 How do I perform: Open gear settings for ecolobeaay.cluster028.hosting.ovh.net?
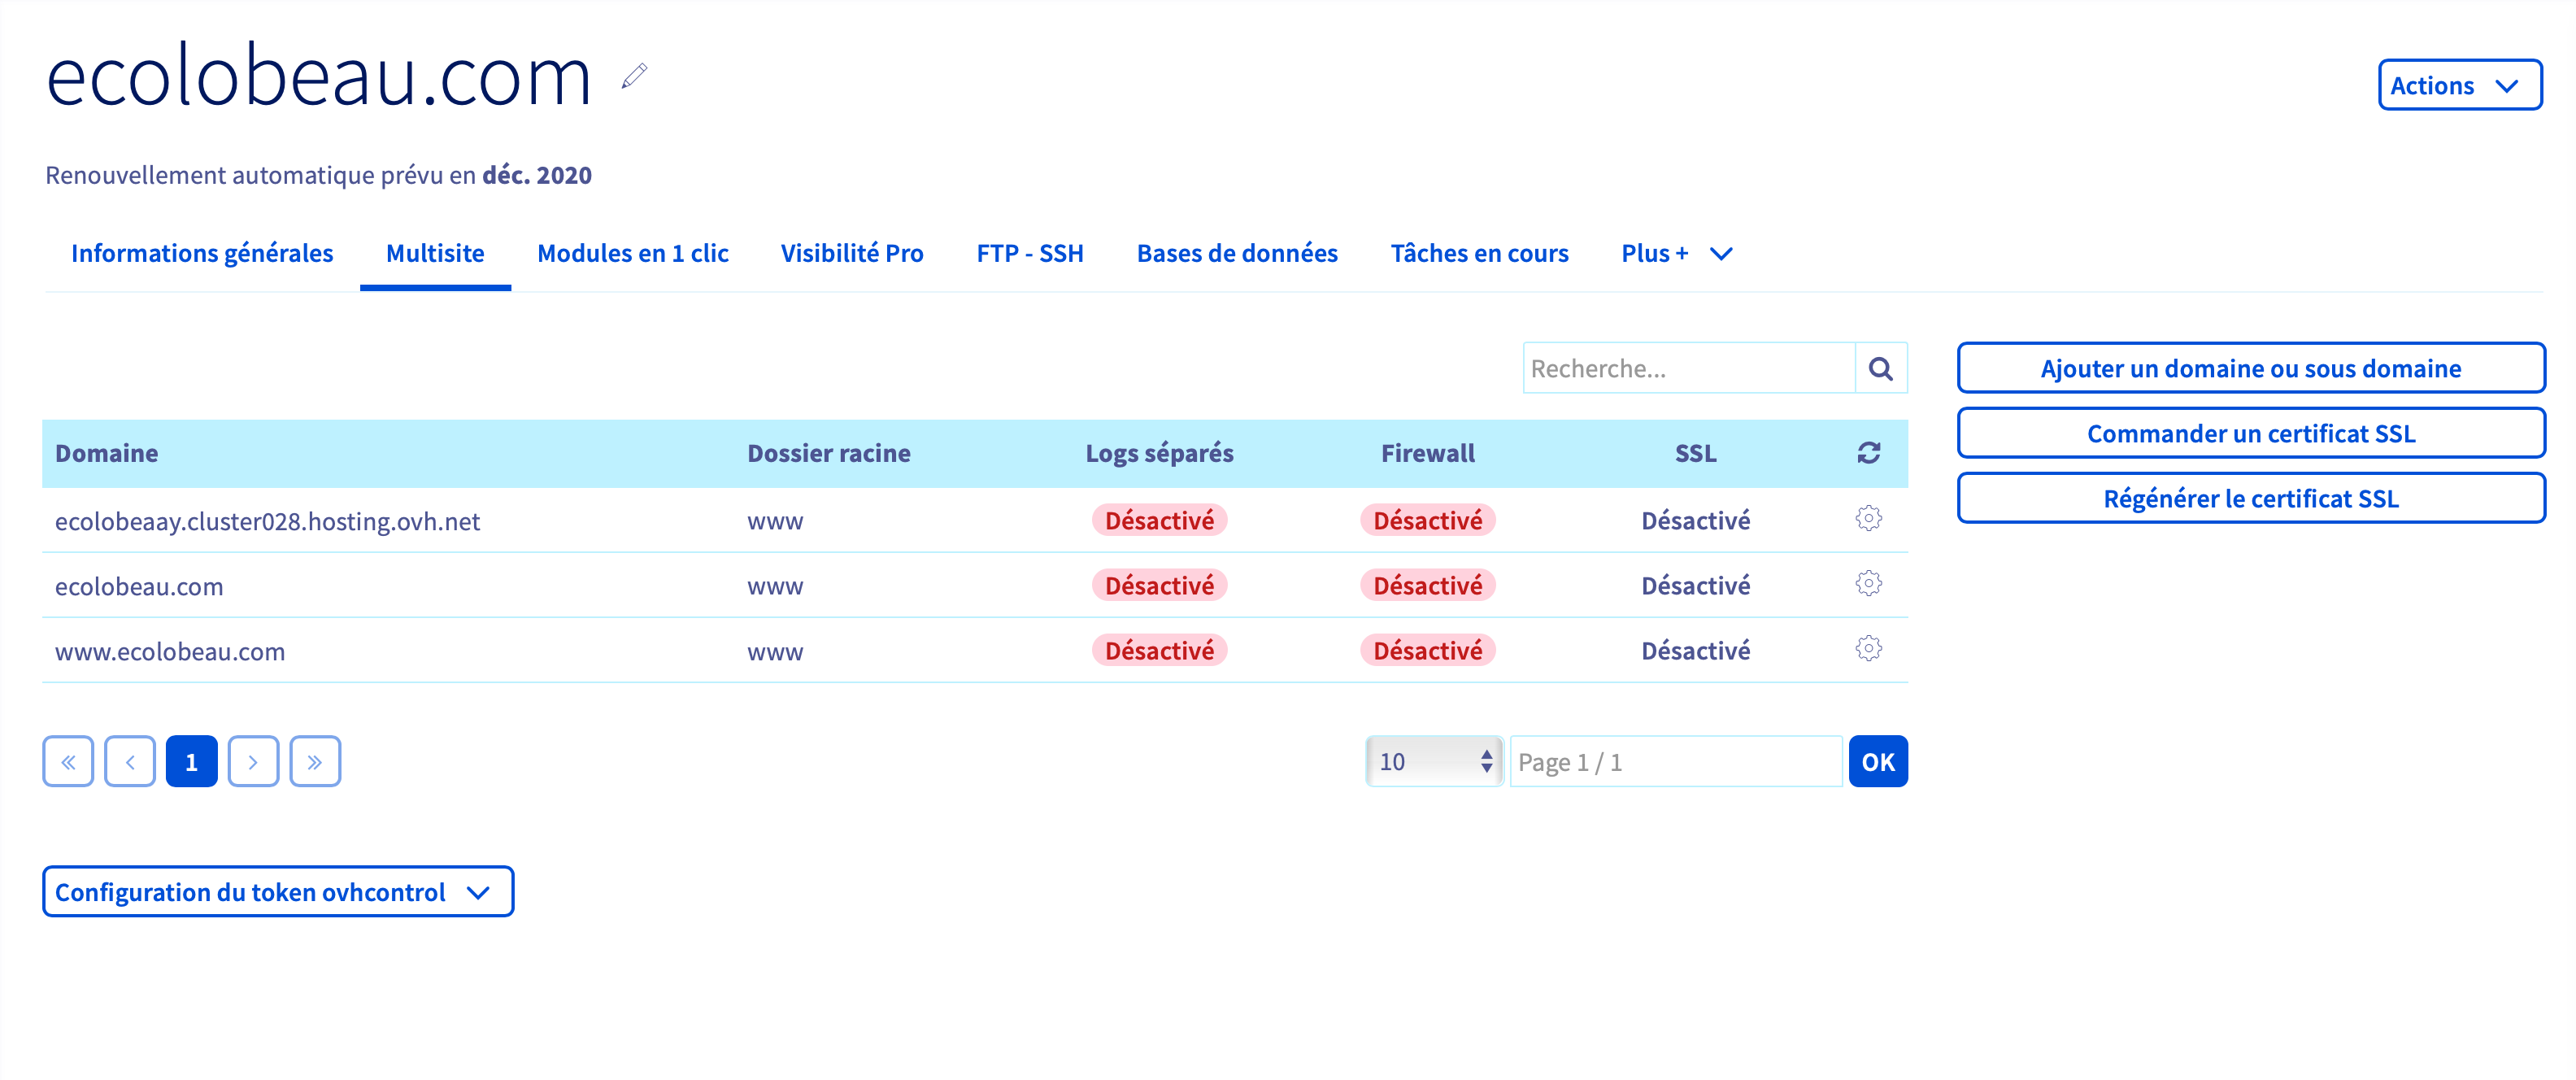tap(1868, 518)
